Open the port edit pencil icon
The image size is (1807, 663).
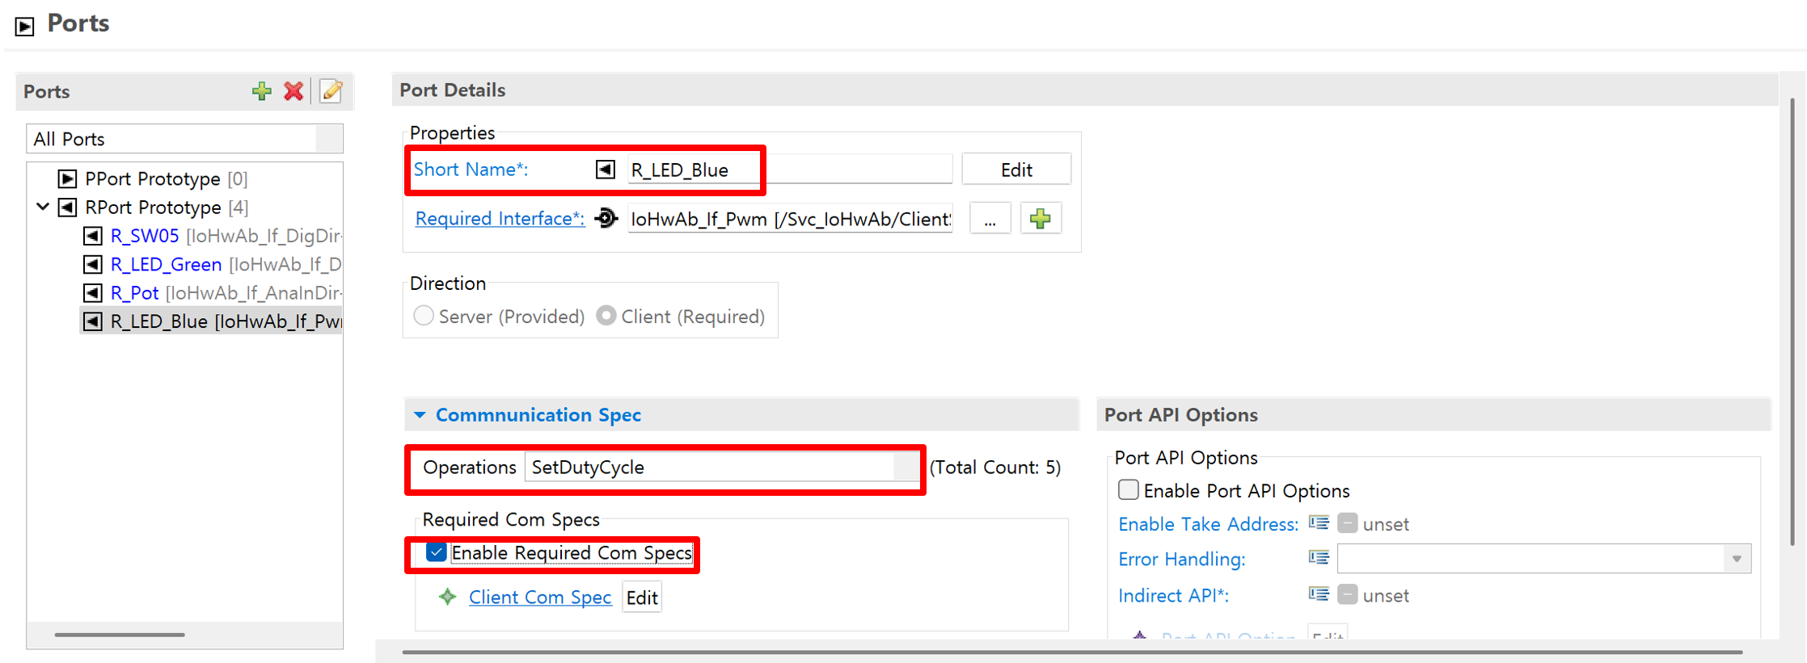[x=331, y=91]
